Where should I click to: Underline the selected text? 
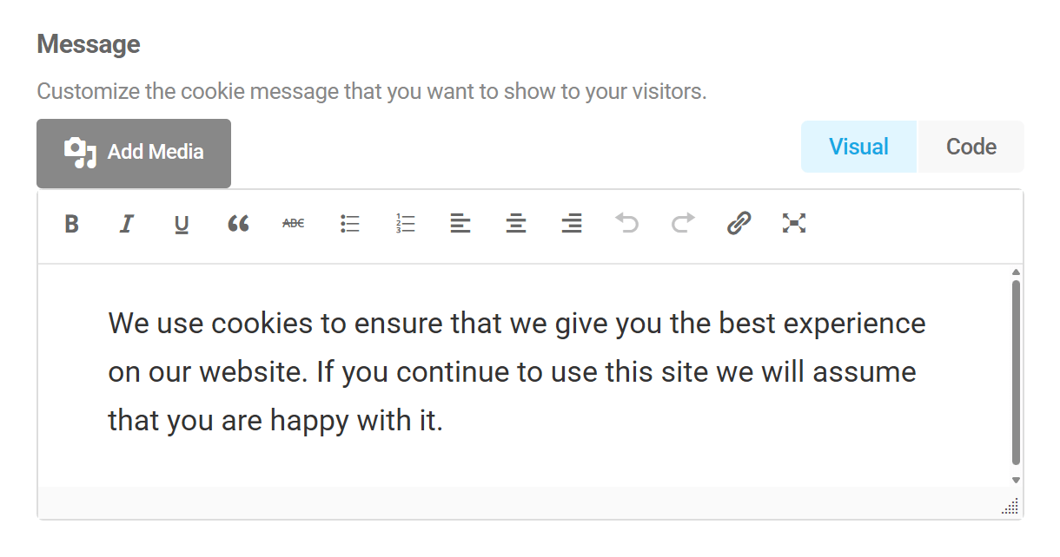pos(182,224)
